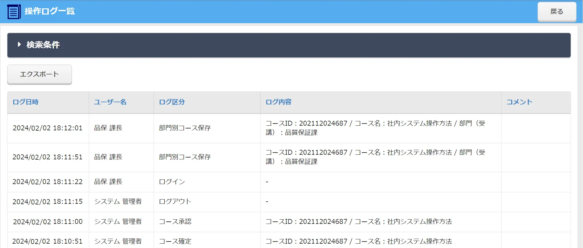Viewport: 583px width, 248px height.
Task: Select timestamp 2024/02/02 18:11:15
Action: pos(48,201)
